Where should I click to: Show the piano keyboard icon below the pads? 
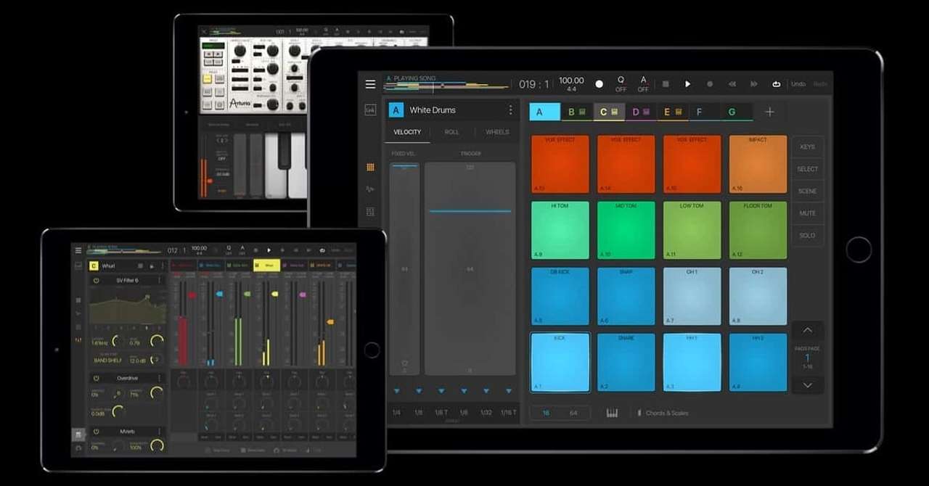click(x=612, y=413)
